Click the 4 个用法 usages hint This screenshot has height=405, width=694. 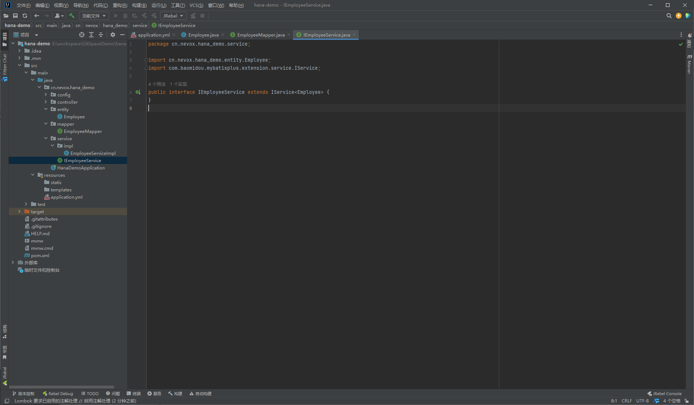[157, 84]
